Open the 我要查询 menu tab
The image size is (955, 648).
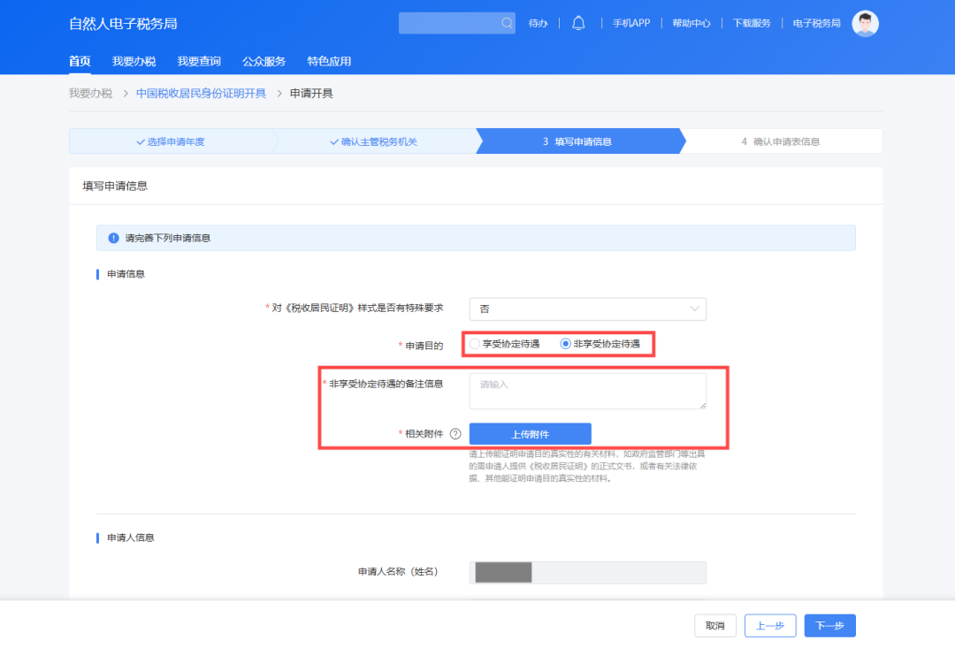199,61
